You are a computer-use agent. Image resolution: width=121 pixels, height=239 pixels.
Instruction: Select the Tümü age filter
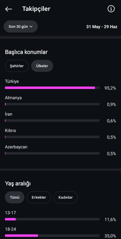[15, 197]
